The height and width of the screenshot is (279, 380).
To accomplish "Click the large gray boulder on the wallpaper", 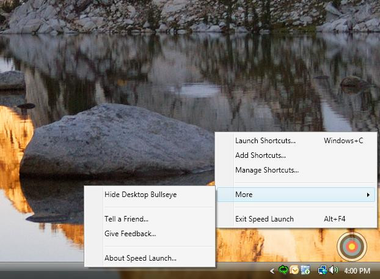I will pos(110,141).
